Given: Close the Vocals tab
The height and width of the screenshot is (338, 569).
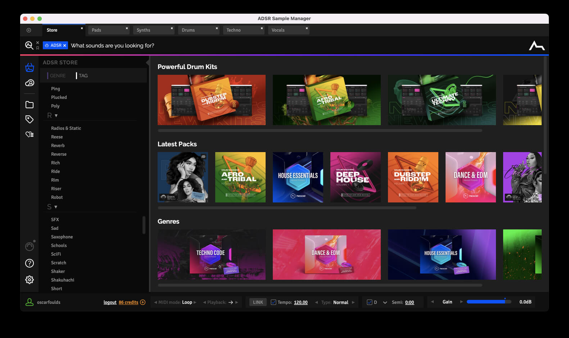Looking at the screenshot, I should click(x=307, y=28).
